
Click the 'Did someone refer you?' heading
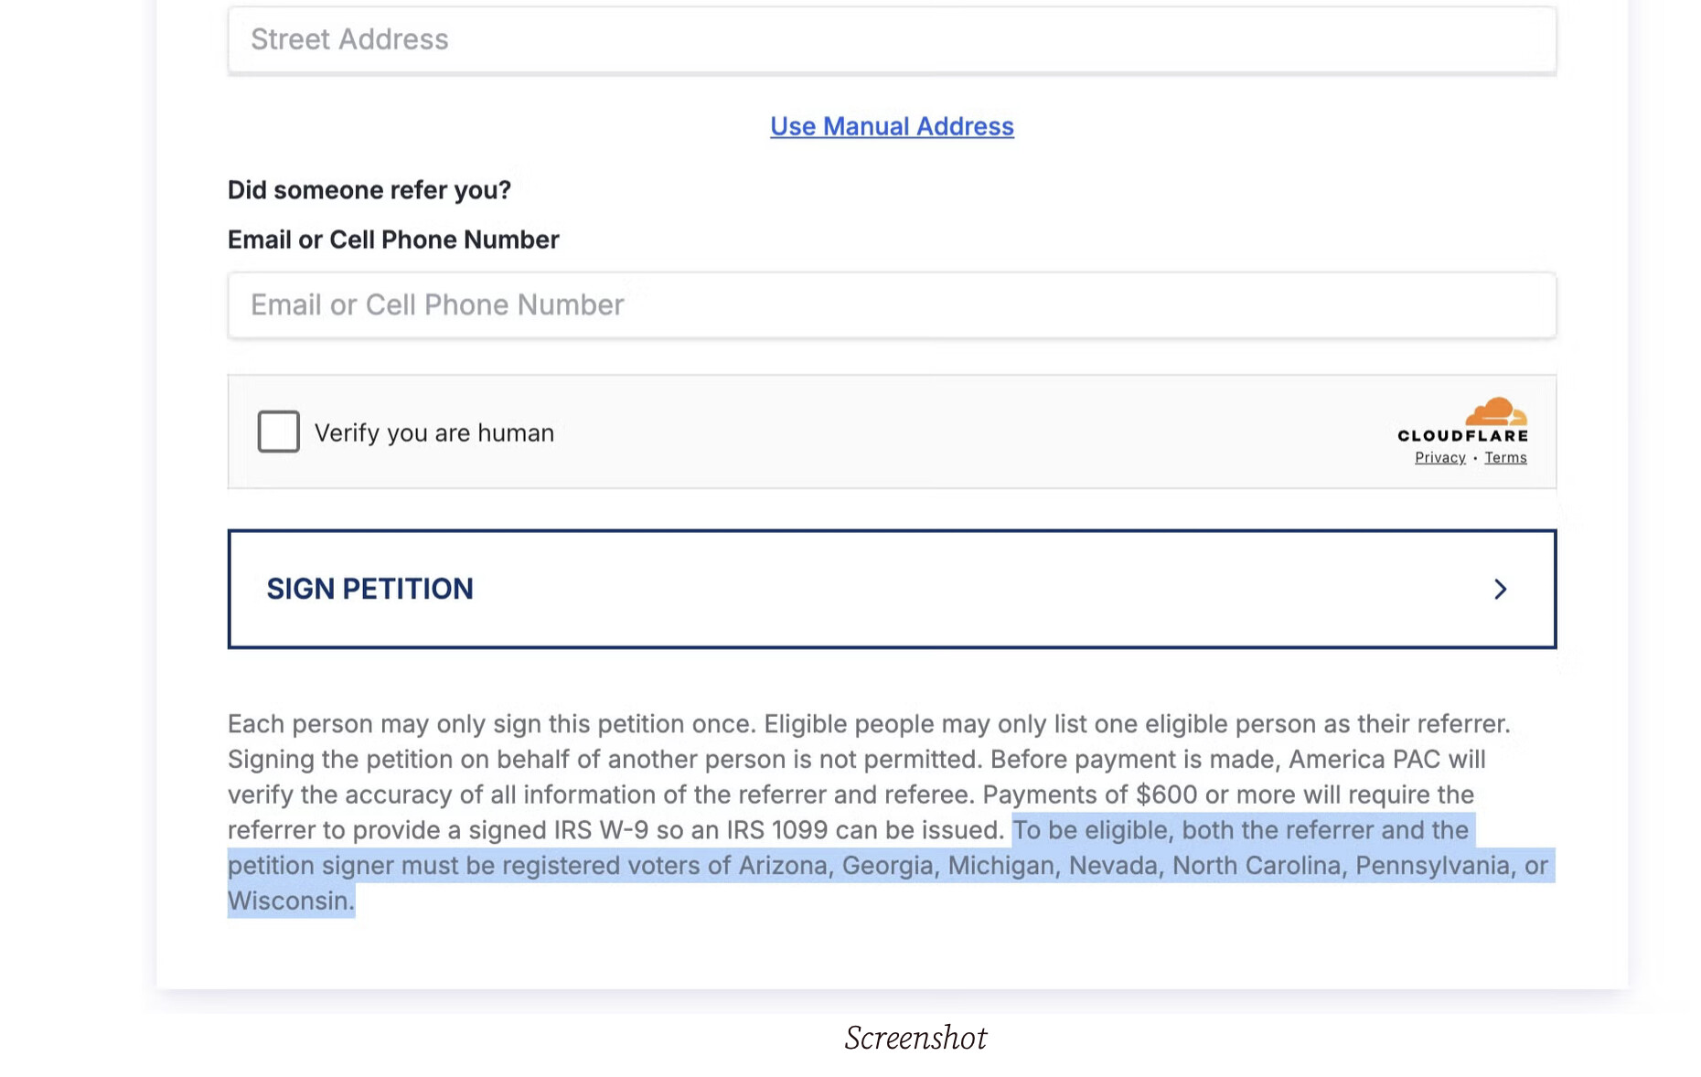point(369,190)
